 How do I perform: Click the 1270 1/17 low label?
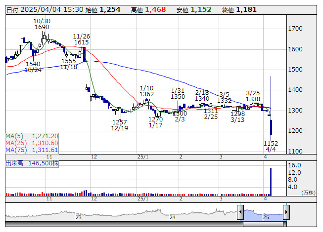click(155, 122)
